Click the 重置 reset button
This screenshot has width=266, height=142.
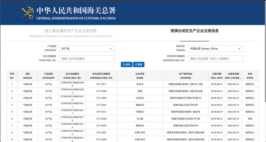click(x=139, y=64)
